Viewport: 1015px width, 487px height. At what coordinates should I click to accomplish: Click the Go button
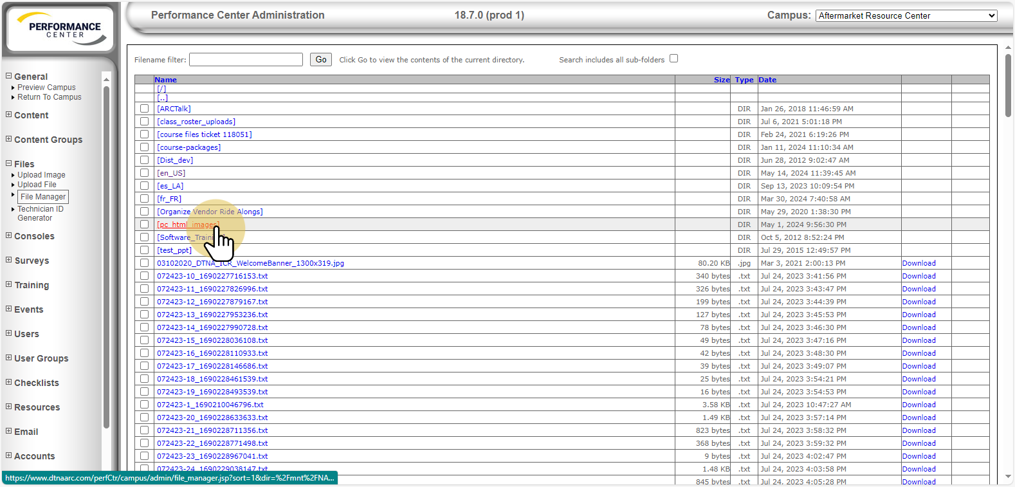click(x=321, y=60)
